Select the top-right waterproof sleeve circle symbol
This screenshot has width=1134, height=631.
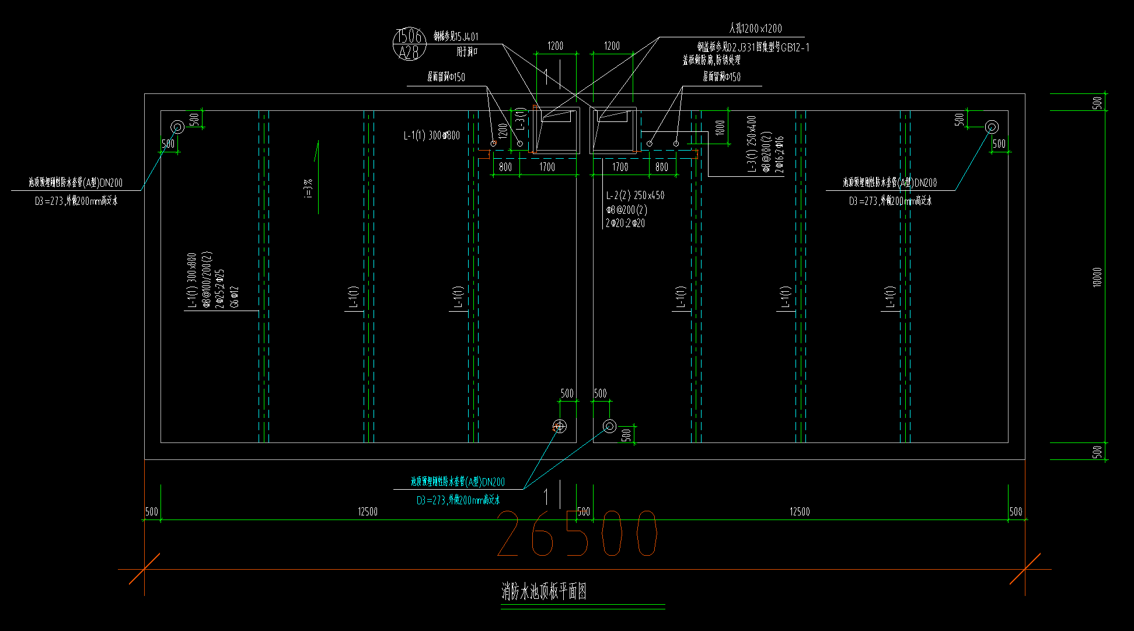[992, 127]
